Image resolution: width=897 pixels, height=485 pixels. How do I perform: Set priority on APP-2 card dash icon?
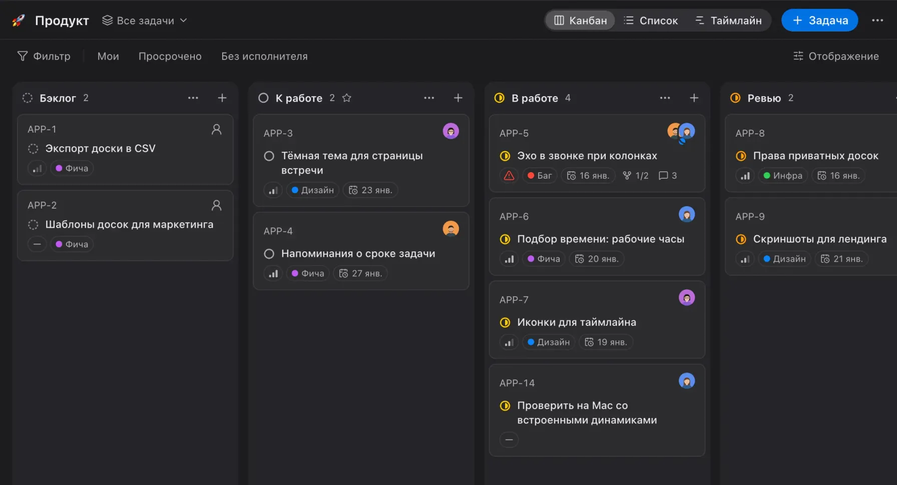pyautogui.click(x=37, y=244)
